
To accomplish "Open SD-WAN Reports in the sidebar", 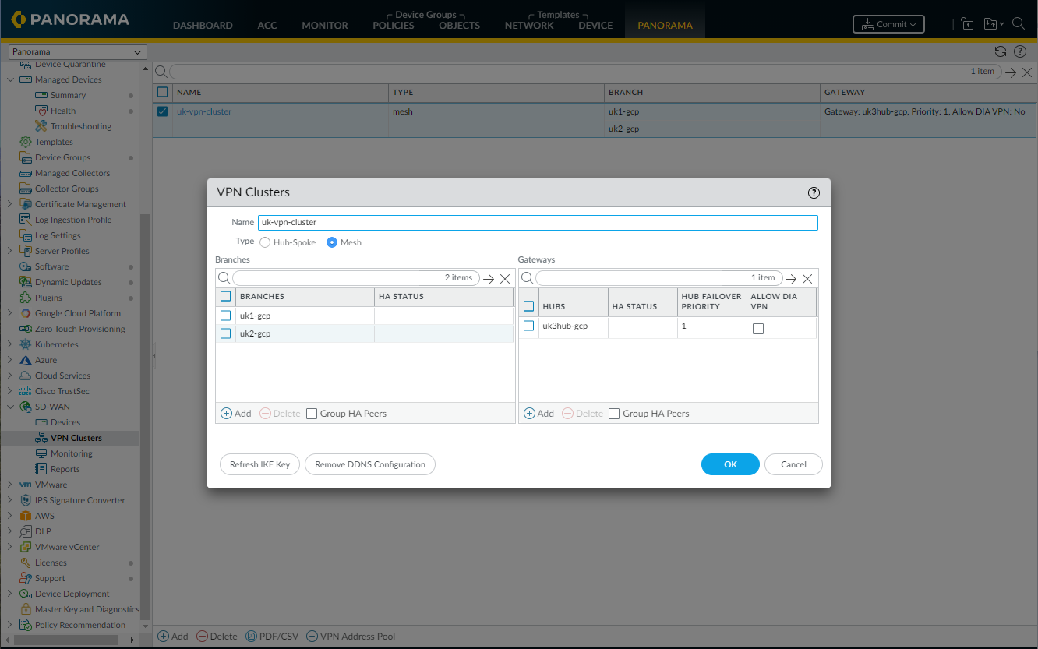I will (65, 469).
